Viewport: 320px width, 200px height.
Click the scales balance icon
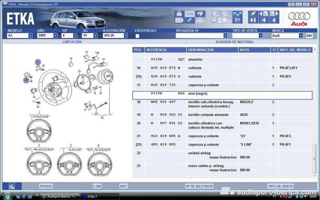(200, 20)
